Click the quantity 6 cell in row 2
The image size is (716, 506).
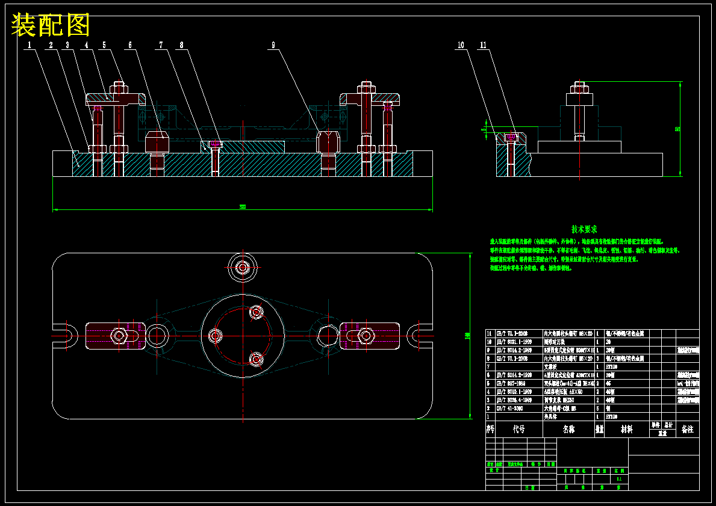click(598, 409)
